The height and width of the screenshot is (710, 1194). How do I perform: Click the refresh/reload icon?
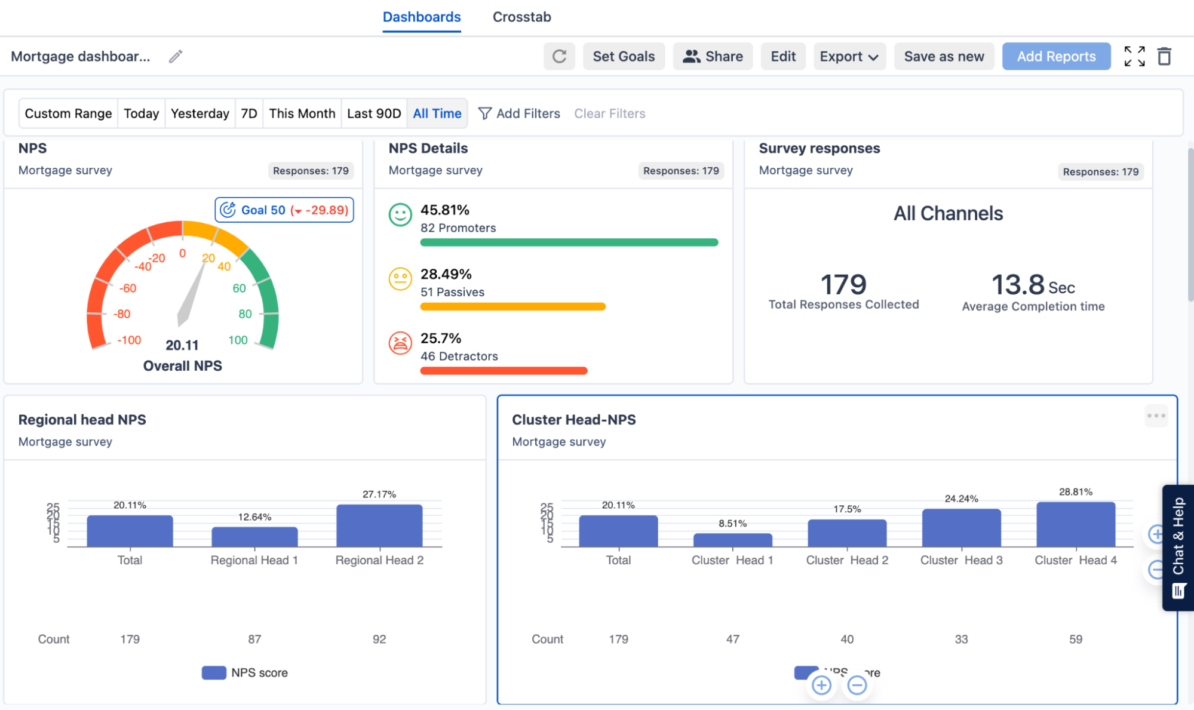click(560, 57)
